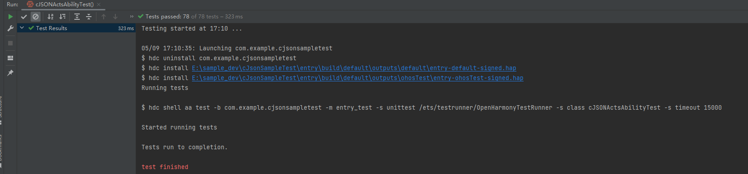Click the 'hdc uninstall' command line

219,58
